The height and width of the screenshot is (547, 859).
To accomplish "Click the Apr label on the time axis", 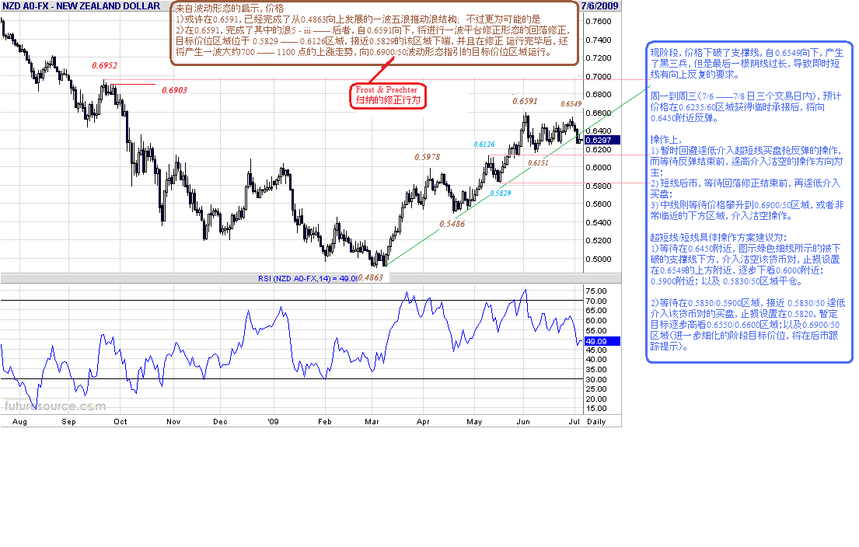I will 423,422.
